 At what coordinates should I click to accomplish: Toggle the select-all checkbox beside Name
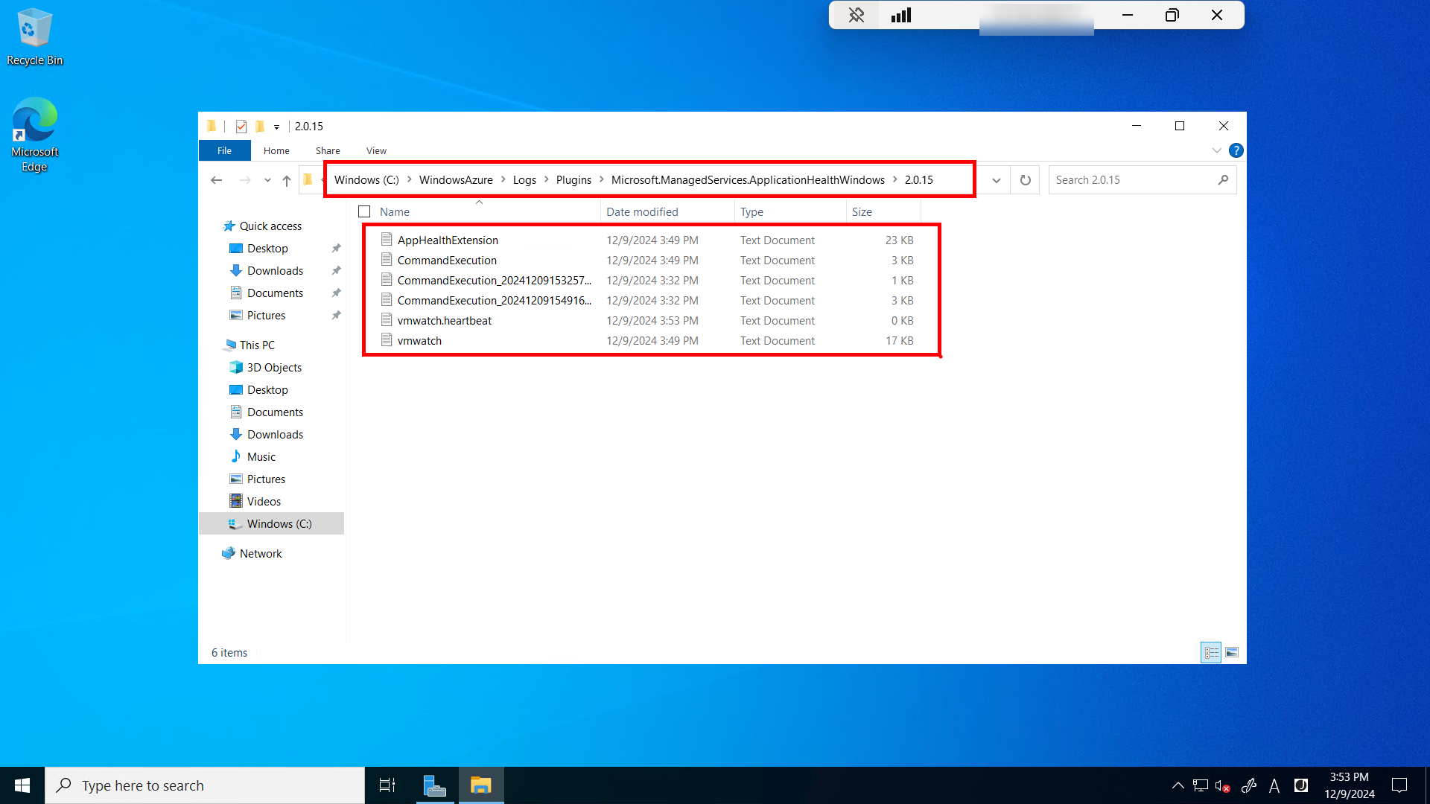click(364, 212)
